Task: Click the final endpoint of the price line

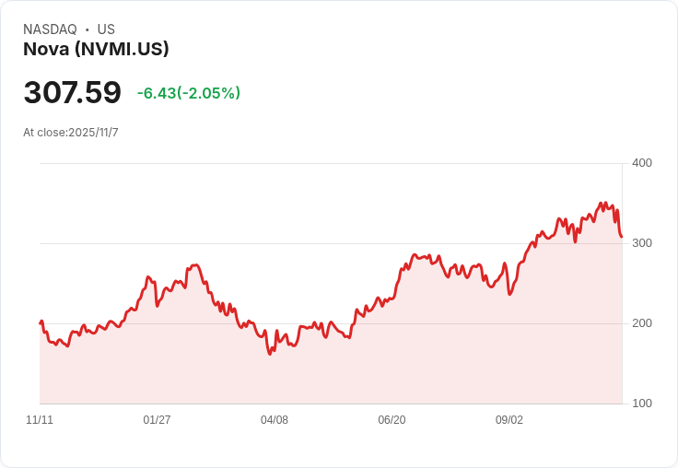Action: pyautogui.click(x=622, y=237)
